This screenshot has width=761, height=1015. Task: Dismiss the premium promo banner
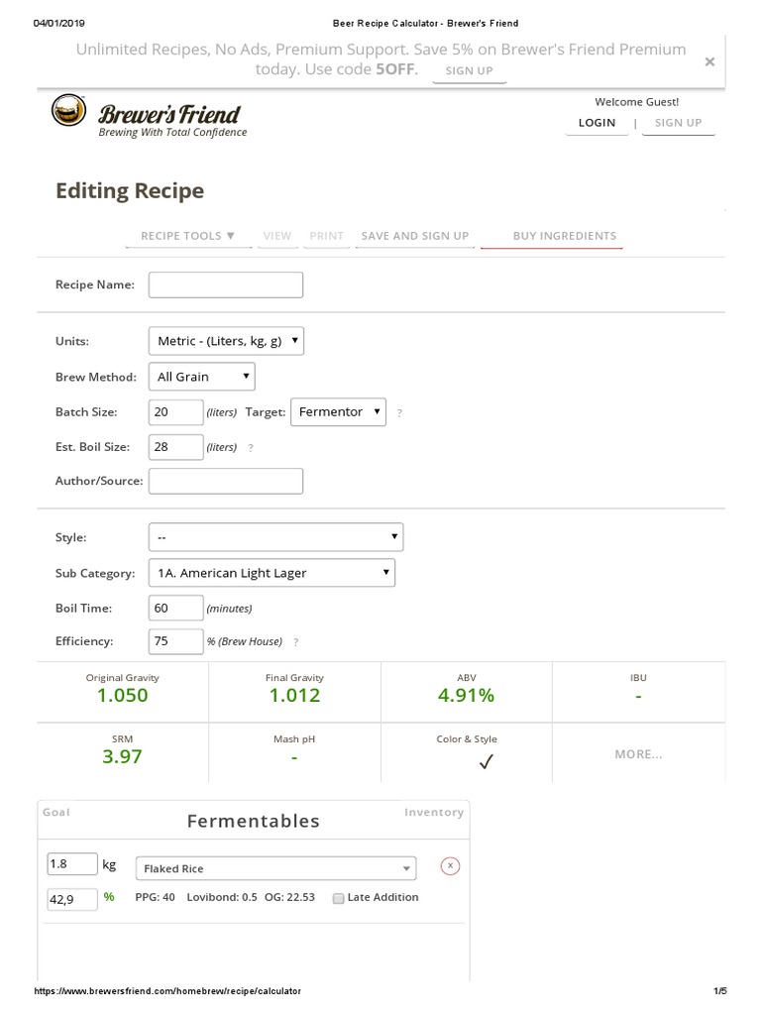[709, 61]
